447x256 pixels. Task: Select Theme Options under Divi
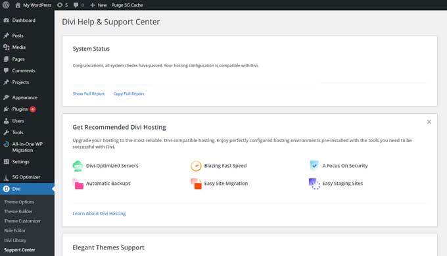coord(19,202)
